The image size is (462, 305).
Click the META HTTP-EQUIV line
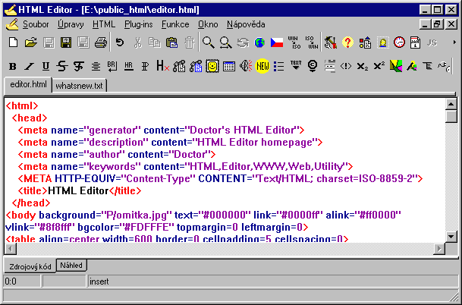click(220, 178)
